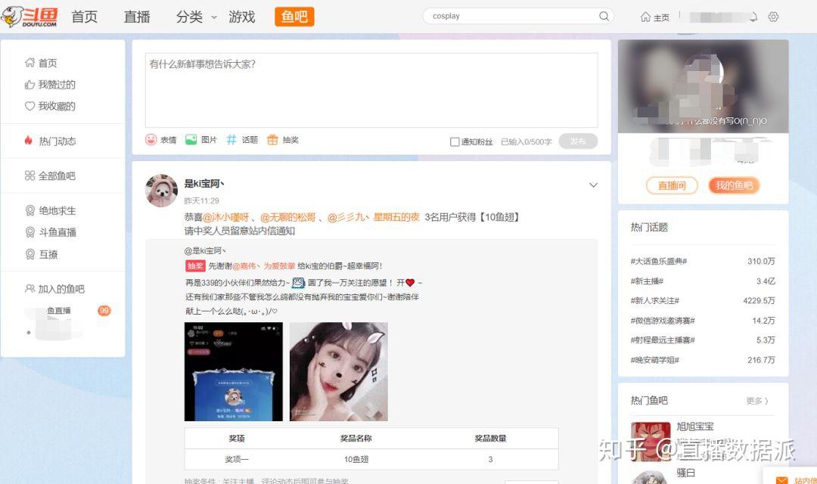Open the #大话鱼乐盛典# topic
Viewport: 817px width, 484px height.
[x=659, y=261]
